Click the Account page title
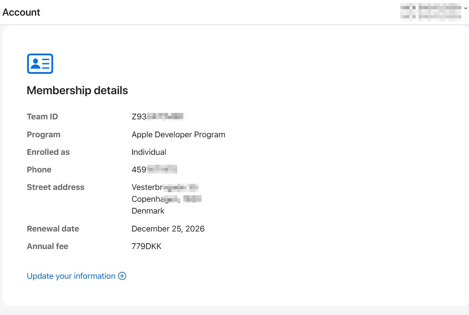This screenshot has width=469, height=315. 21,12
